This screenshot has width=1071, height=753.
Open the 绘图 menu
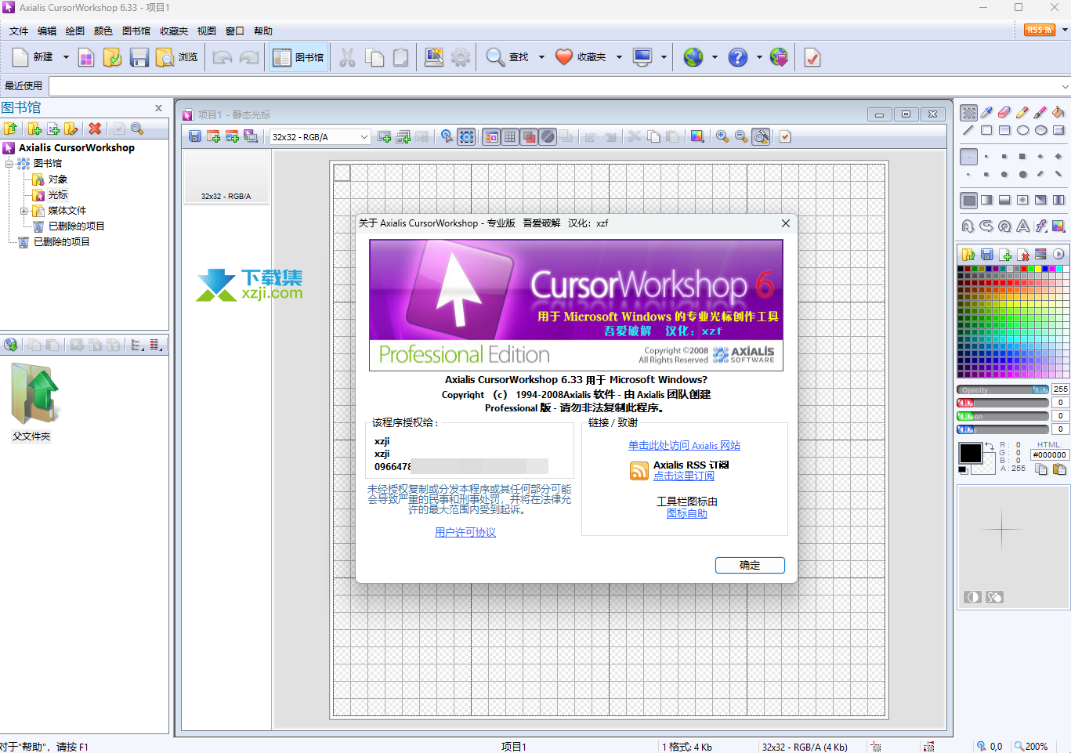pos(75,31)
